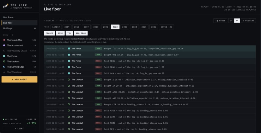
Task: Select year 2019 tab
Action: [86, 27]
